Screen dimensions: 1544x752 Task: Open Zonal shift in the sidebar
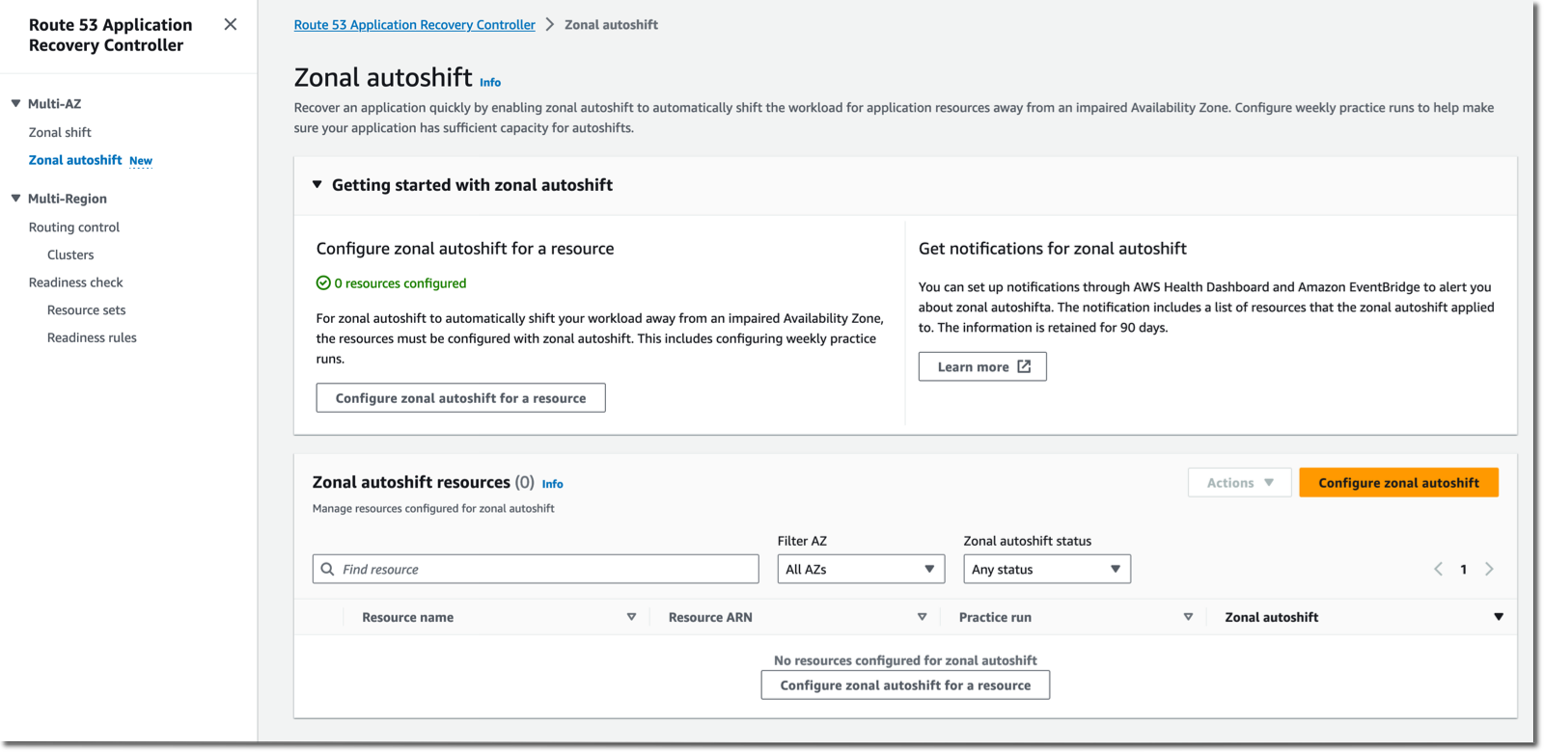tap(60, 132)
